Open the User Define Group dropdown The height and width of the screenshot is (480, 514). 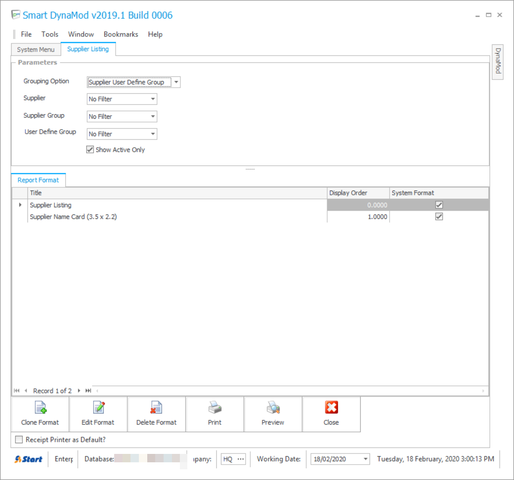[153, 134]
